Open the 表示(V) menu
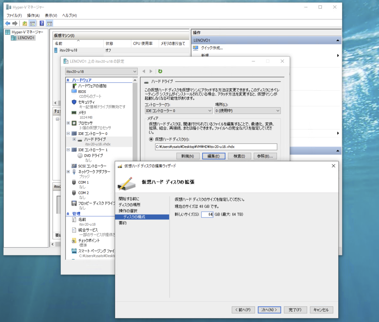379x322 pixels. click(51, 15)
